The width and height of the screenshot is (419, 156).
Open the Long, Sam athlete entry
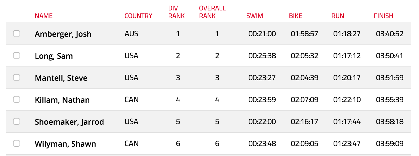(x=54, y=56)
